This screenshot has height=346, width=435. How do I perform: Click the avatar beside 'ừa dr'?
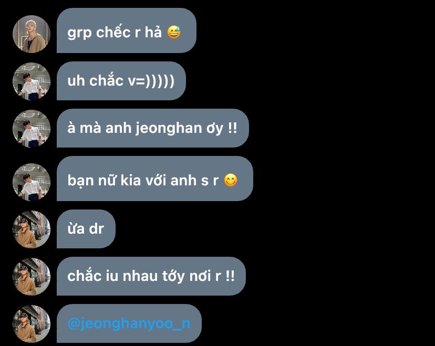pyautogui.click(x=32, y=229)
